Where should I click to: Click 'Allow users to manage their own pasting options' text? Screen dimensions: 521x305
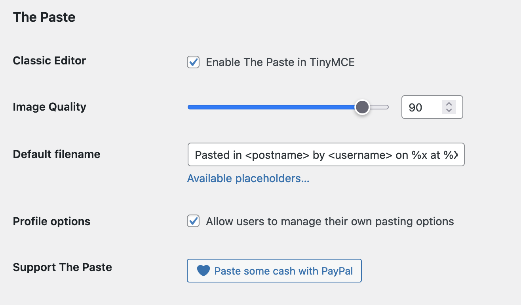tap(330, 222)
